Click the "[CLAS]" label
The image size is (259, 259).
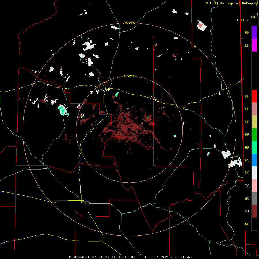(x=243, y=20)
